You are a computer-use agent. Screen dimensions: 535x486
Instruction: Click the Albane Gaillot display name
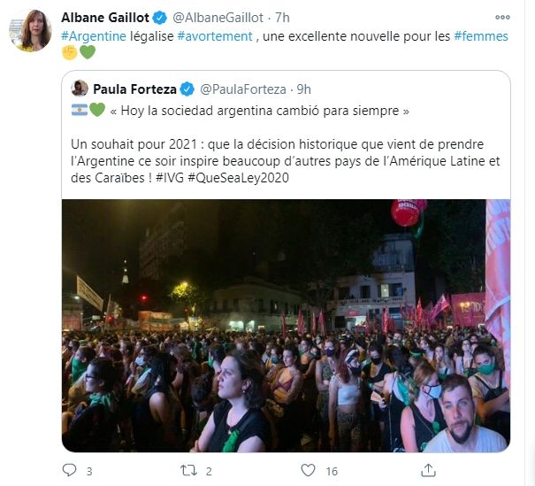coord(105,17)
